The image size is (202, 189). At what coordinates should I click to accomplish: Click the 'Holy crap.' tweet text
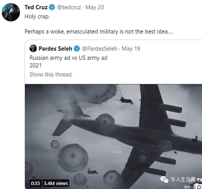pyautogui.click(x=37, y=16)
